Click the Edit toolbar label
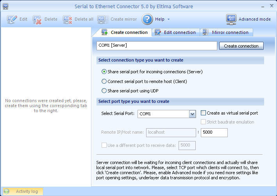The height and width of the screenshot is (196, 277). click(23, 19)
